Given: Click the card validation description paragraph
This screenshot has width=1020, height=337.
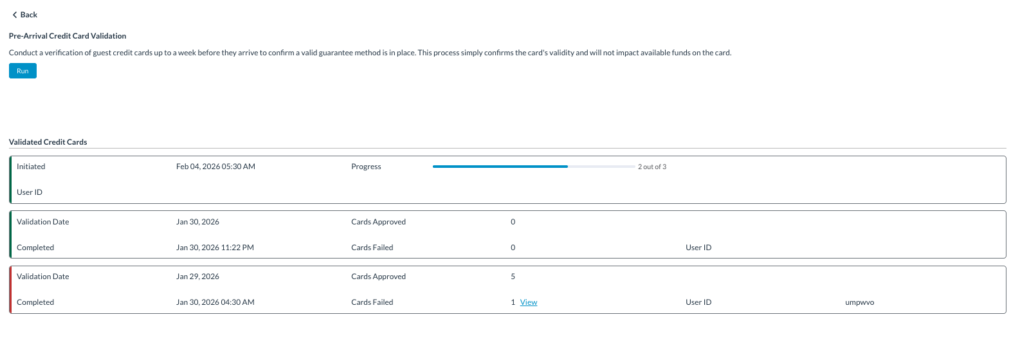Looking at the screenshot, I should coord(370,53).
